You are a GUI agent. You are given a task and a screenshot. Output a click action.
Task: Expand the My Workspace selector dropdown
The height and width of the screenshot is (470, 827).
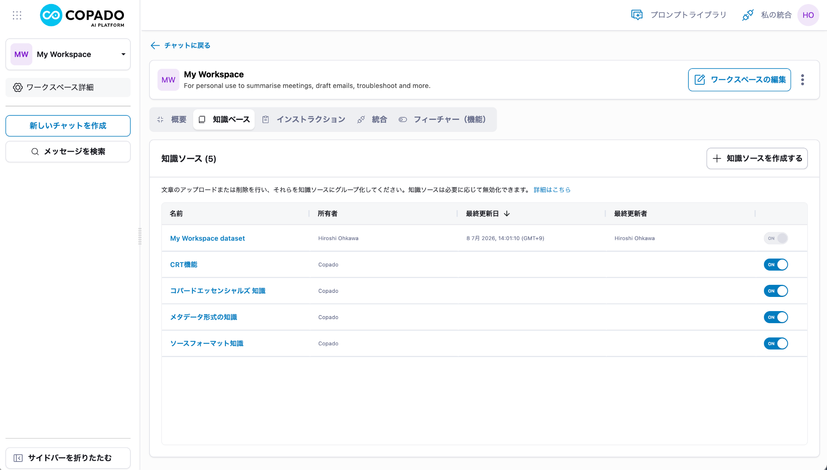coord(68,54)
